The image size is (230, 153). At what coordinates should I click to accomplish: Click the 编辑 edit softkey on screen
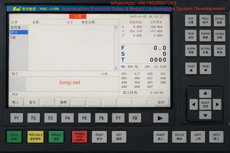pos(63,102)
